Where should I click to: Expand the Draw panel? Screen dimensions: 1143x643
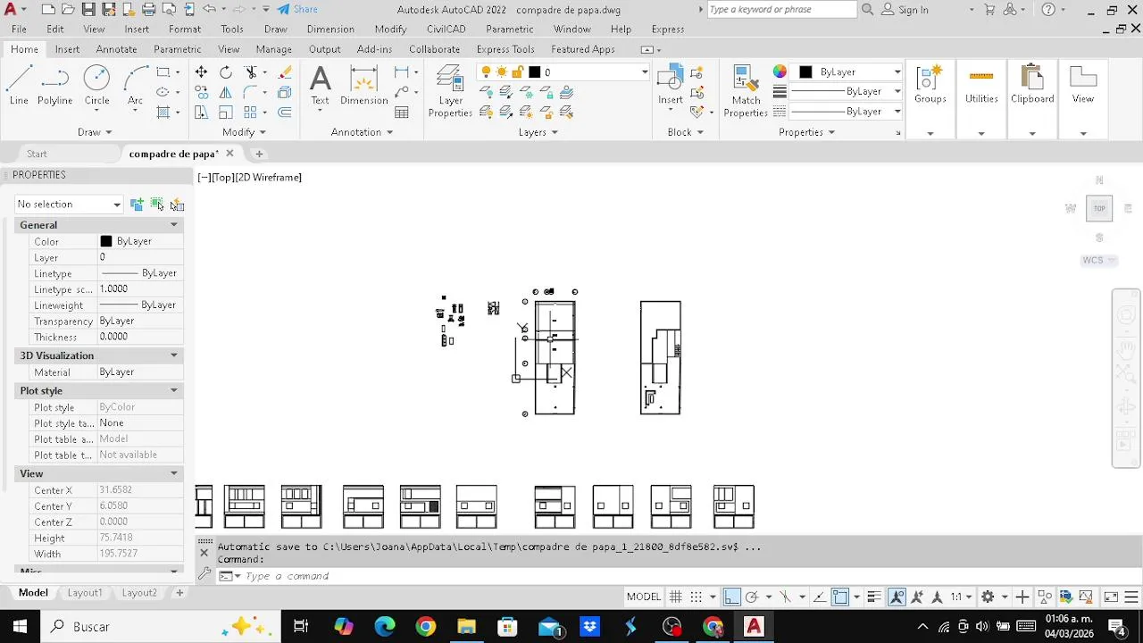[x=95, y=132]
